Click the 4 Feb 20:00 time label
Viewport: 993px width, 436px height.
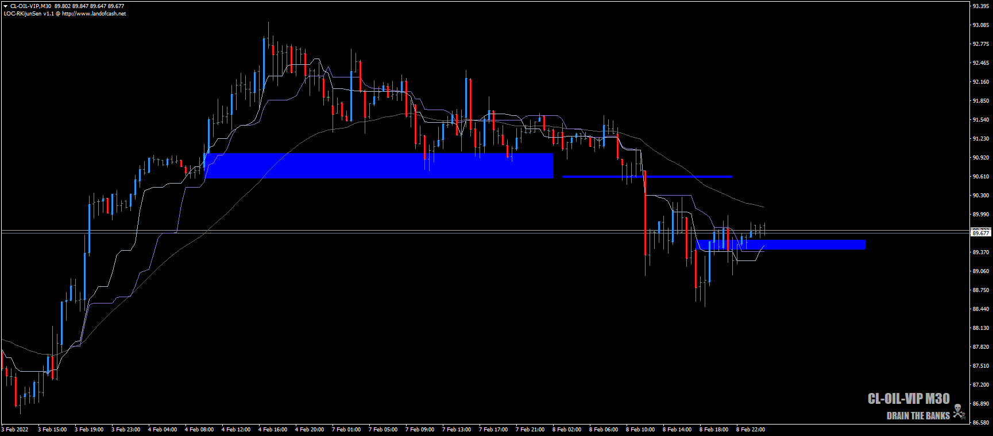click(x=310, y=430)
